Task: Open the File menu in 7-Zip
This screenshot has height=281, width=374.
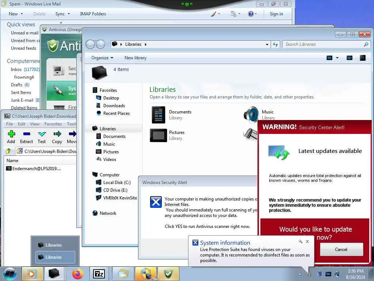Action: tap(9, 124)
